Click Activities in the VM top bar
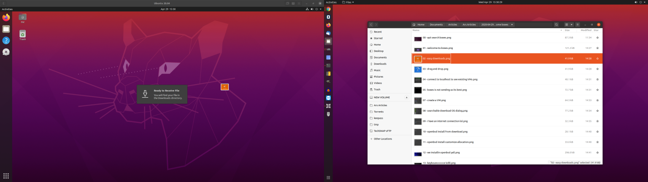 (x=7, y=9)
